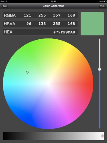Click the brightness slider knob at bottom
The height and width of the screenshot is (143, 107).
(x=103, y=136)
